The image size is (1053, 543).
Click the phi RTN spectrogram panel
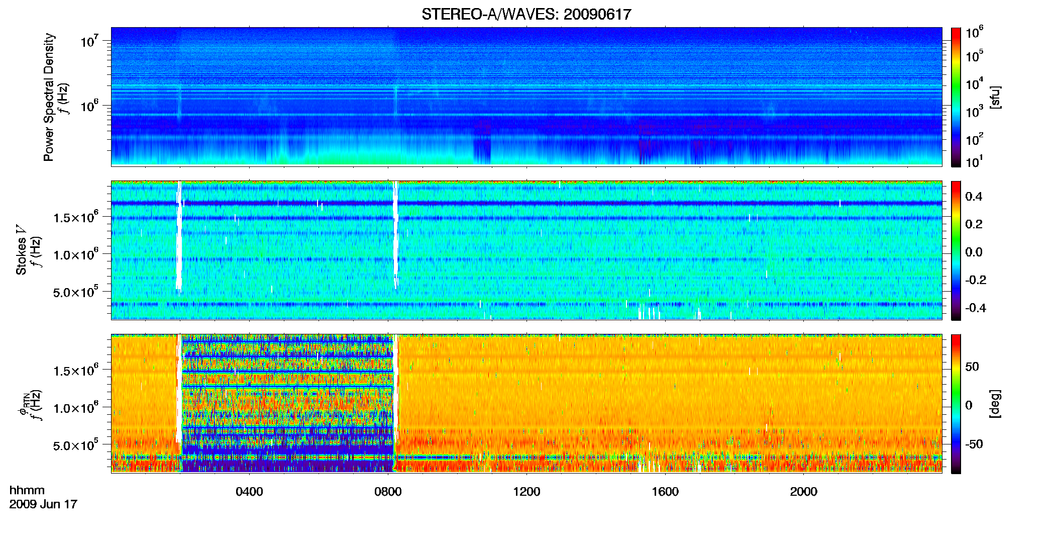click(x=526, y=403)
